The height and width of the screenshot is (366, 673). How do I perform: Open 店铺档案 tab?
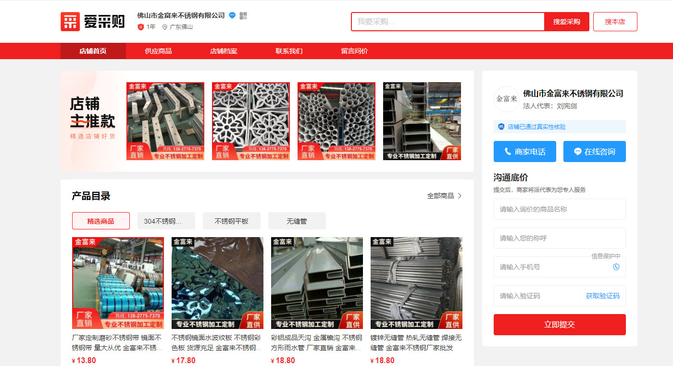click(224, 51)
